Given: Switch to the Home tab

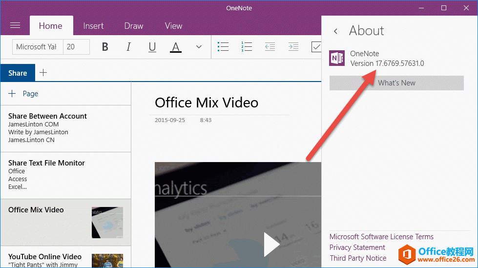Looking at the screenshot, I should pos(51,26).
